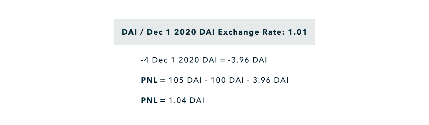Click the equals sign before 105 DAI

[x=163, y=80]
